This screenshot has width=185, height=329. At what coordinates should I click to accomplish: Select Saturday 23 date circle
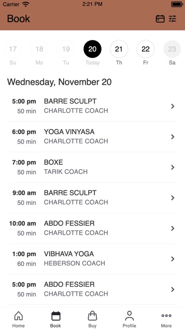tap(172, 49)
